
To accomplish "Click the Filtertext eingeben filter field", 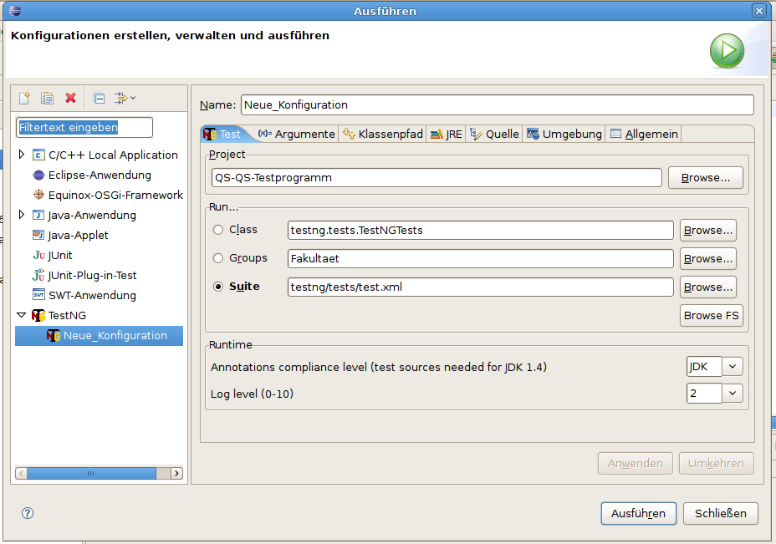I will tap(84, 128).
